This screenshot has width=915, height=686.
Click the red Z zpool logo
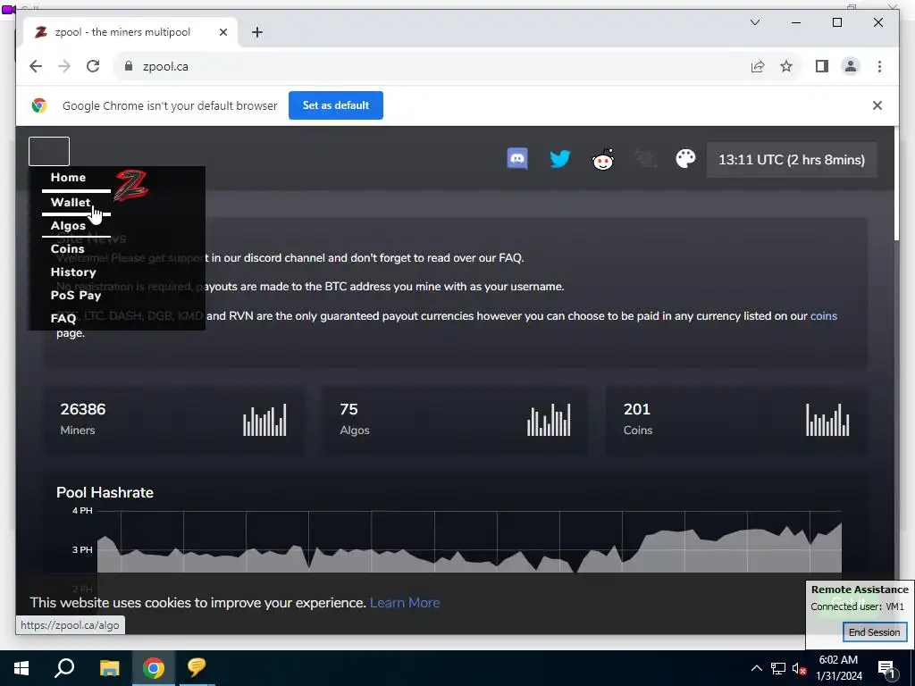[131, 186]
